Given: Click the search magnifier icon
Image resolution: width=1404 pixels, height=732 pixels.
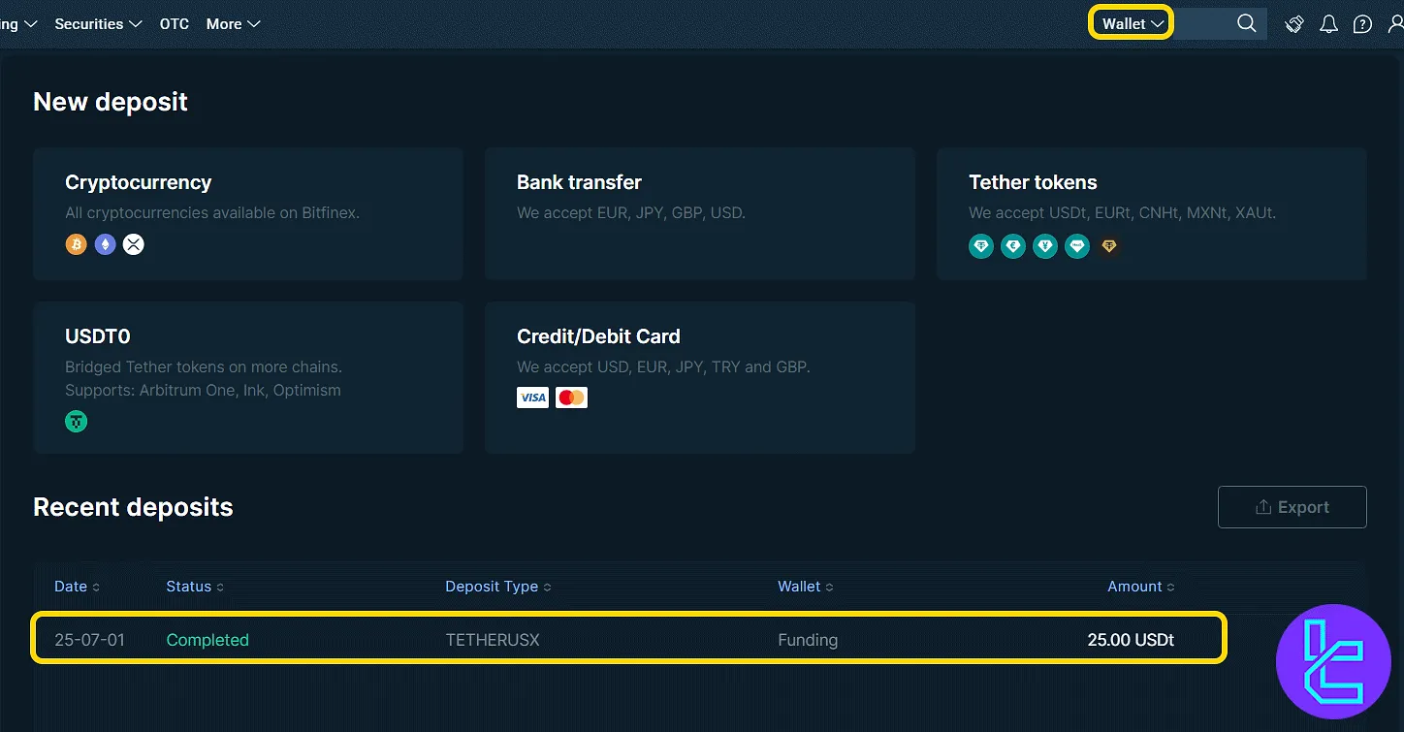Looking at the screenshot, I should (1247, 23).
